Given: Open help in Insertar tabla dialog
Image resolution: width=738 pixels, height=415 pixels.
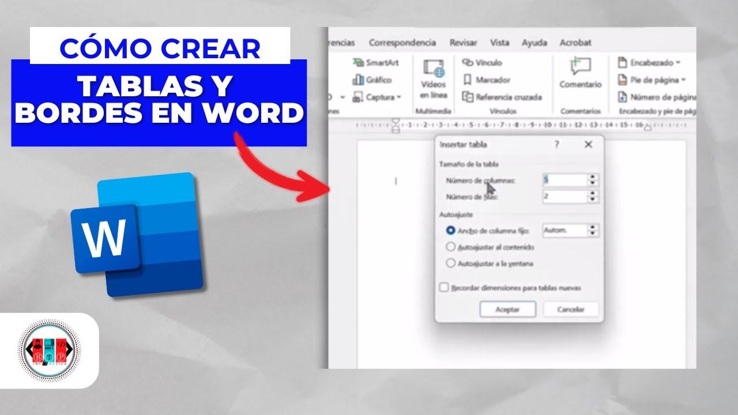Looking at the screenshot, I should click(x=556, y=145).
